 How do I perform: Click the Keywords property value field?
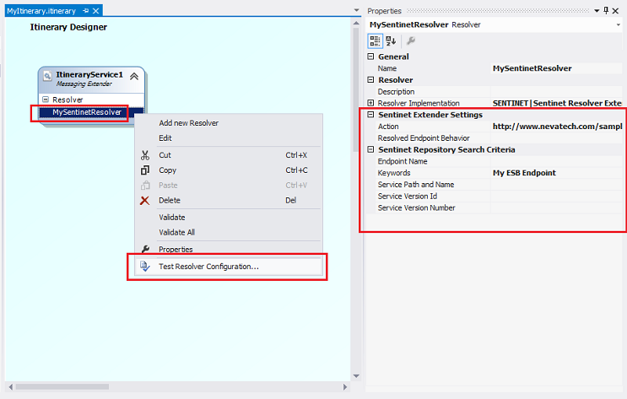557,173
